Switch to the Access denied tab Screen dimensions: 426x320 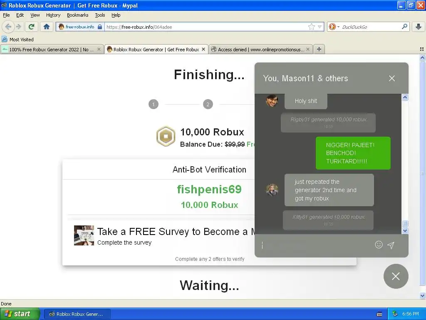coord(261,50)
